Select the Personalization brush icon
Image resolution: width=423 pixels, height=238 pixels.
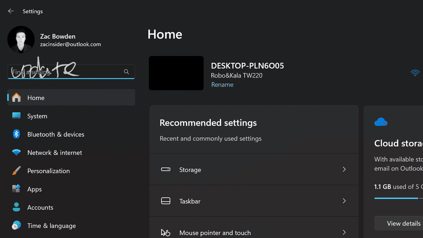[16, 171]
